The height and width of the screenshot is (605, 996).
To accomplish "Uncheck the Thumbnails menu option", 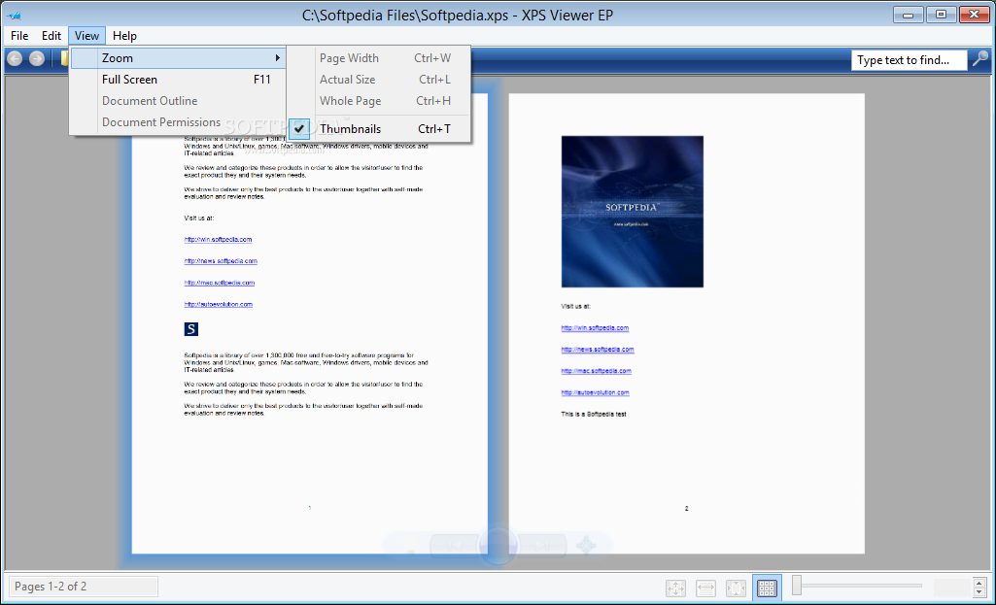I will tap(379, 129).
